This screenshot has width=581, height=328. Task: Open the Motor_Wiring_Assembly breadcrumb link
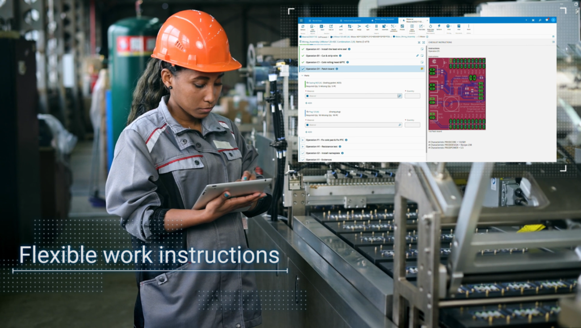[x=405, y=36]
